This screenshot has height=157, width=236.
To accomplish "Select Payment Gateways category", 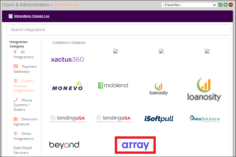I will pos(25,69).
